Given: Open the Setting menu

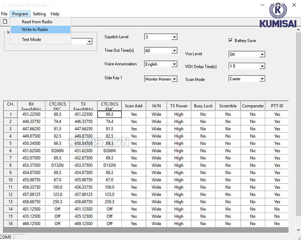Looking at the screenshot, I should [x=39, y=14].
